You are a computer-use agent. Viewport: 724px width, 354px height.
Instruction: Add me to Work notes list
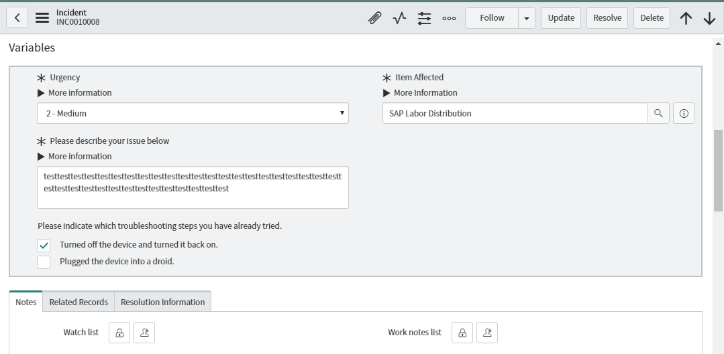(487, 333)
